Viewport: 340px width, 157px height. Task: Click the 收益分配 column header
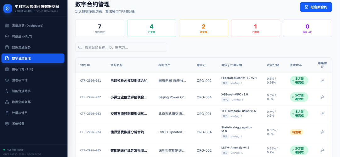(273, 65)
